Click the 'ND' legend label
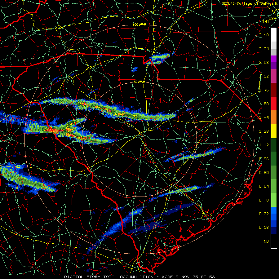This screenshot has height=279, width=279. 266,241
